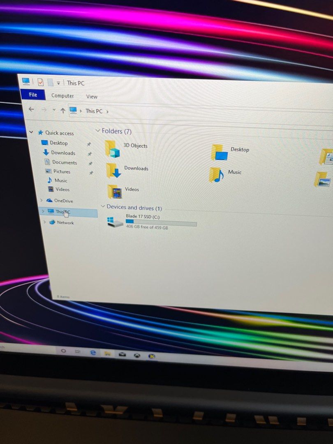Switch to the View ribbon tab
Viewport: 333px width, 444px height.
[92, 97]
